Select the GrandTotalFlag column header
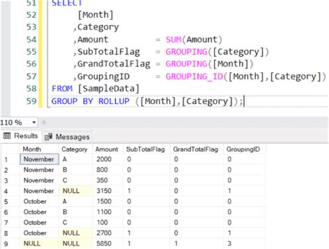The image size is (329, 249). (x=196, y=149)
